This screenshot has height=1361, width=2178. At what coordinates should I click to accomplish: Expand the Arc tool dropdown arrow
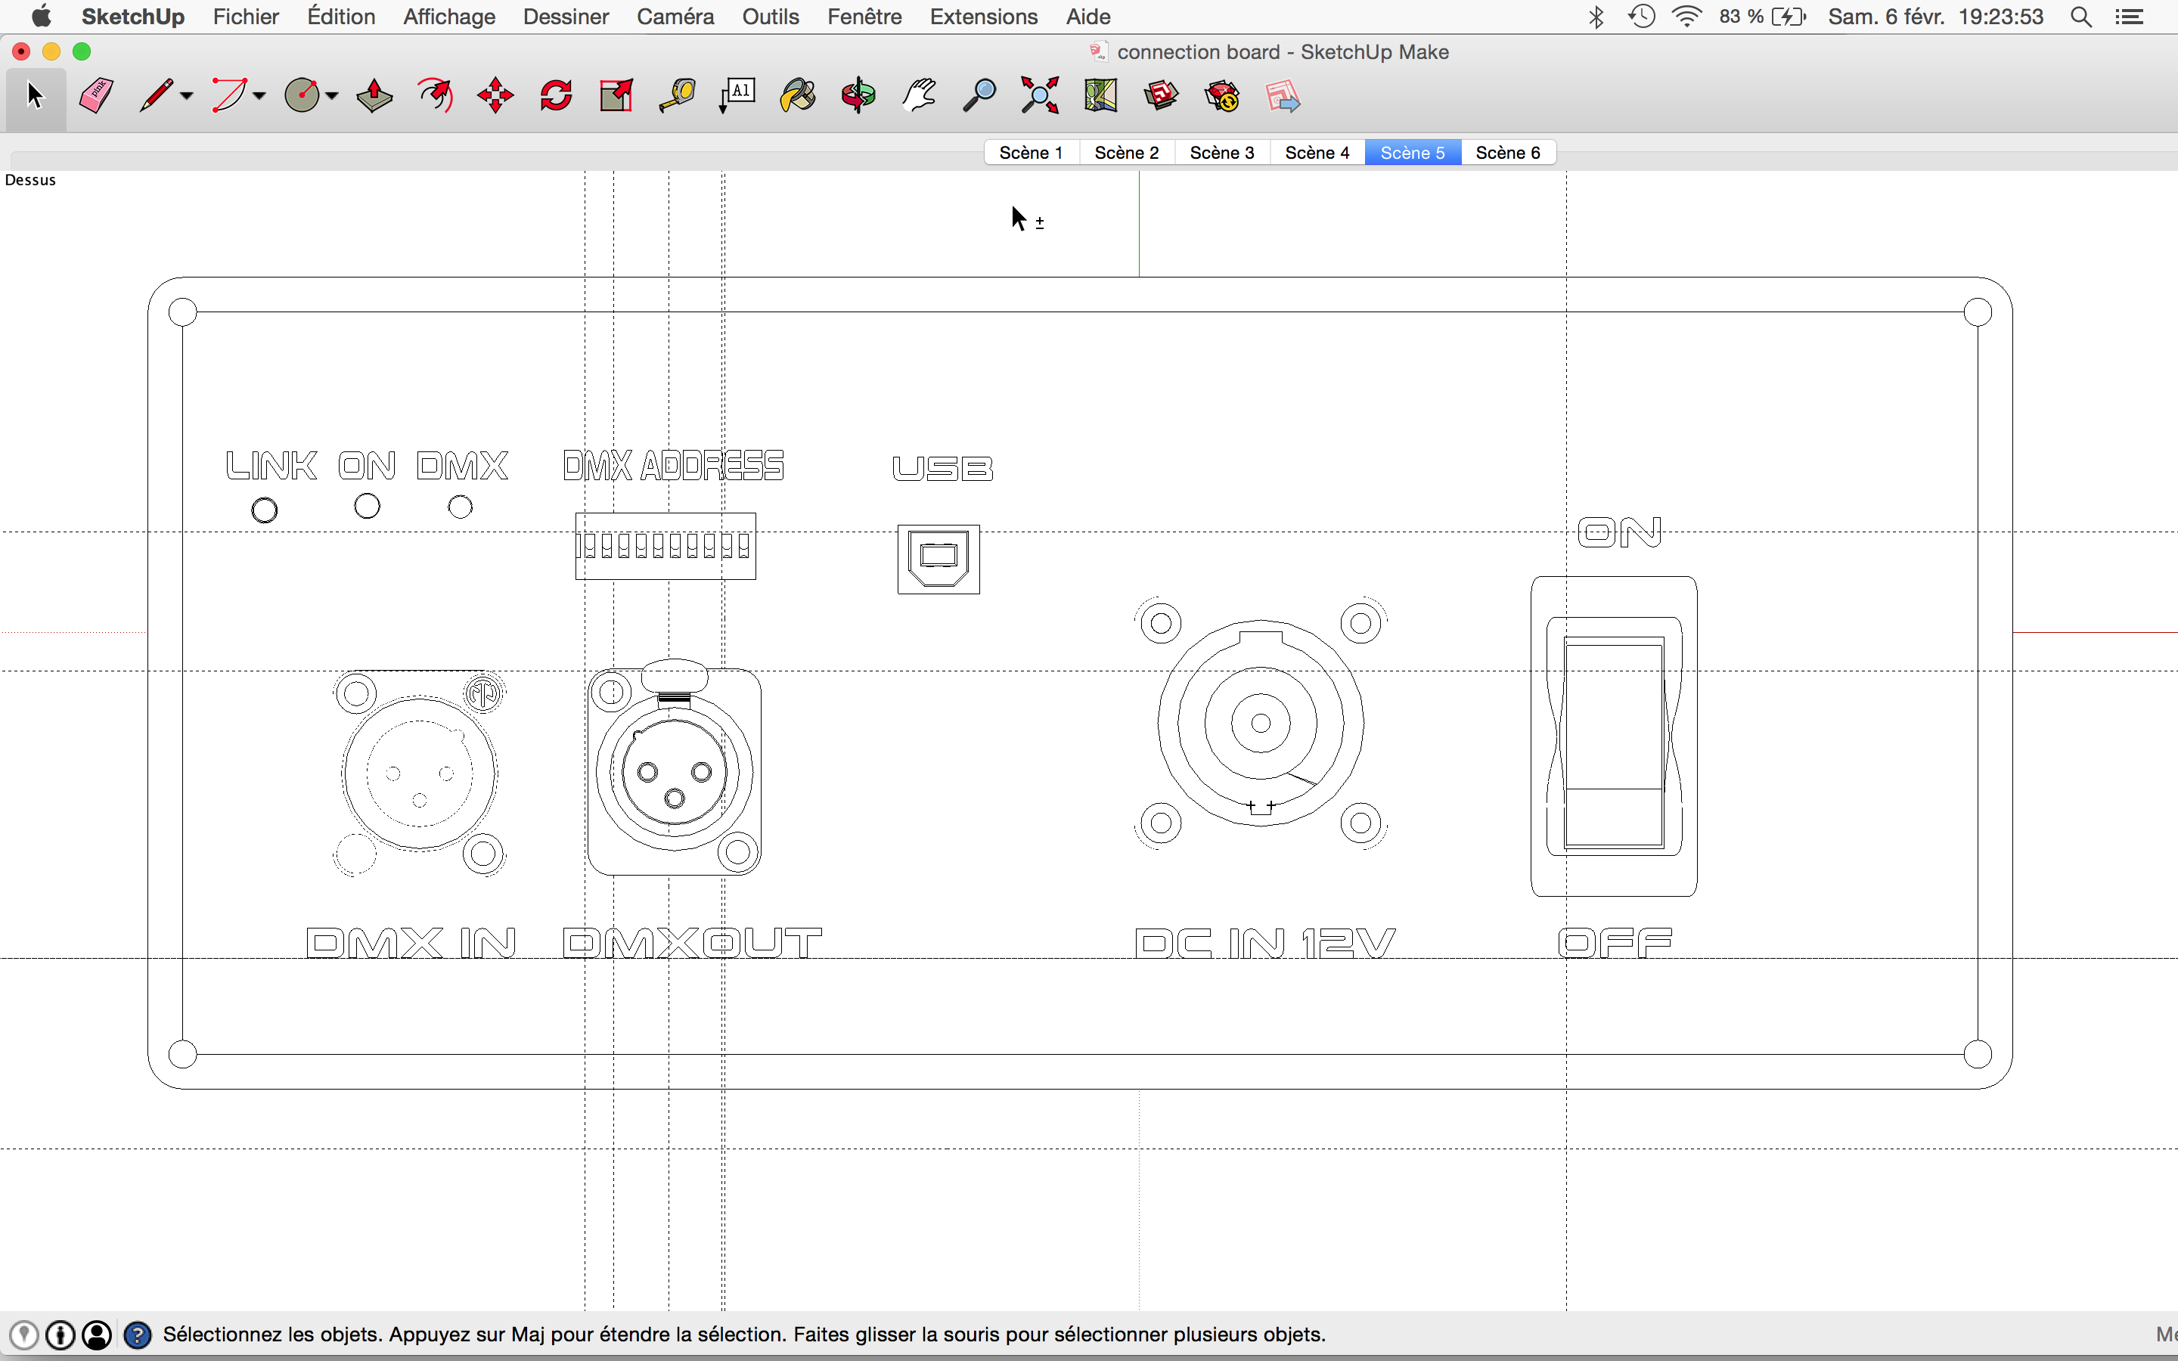point(259,95)
